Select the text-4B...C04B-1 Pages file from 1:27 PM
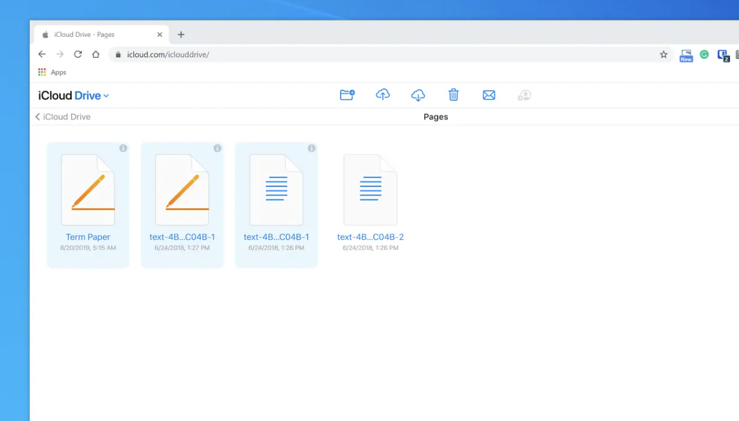Viewport: 739px width, 421px height. coord(182,190)
